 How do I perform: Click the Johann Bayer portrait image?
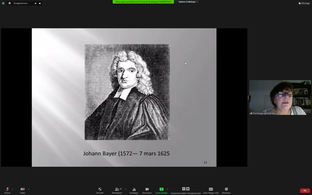[x=127, y=92]
